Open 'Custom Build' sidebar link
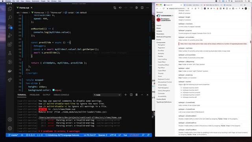This screenshot has height=142, width=252. point(161,99)
